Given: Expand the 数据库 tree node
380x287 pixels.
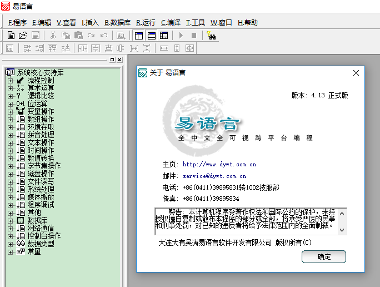Looking at the screenshot, I should click(10, 220).
